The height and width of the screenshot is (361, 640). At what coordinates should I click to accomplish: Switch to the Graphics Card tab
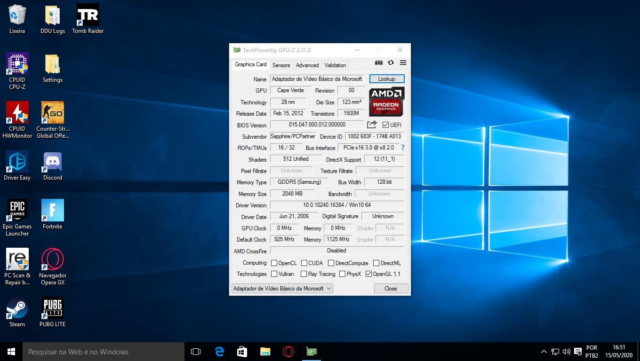pos(250,64)
